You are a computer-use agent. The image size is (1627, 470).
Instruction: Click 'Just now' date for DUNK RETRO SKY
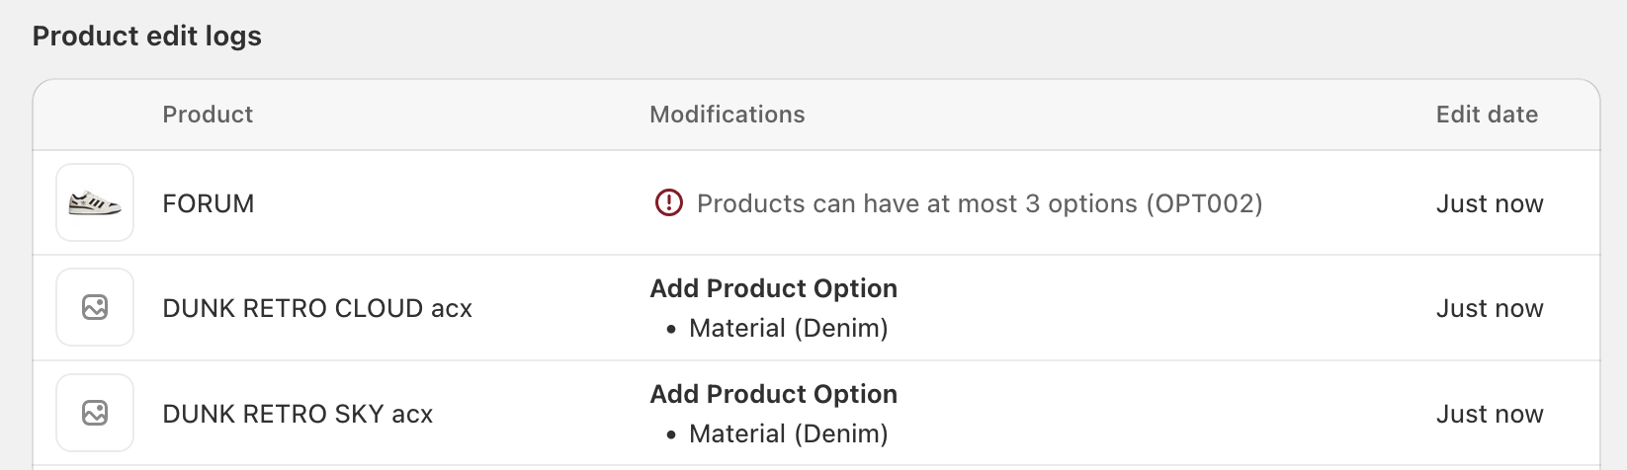(1490, 414)
